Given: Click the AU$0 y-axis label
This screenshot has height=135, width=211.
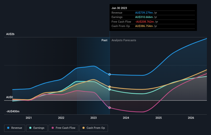Looking at the screenshot, I should pos(10,97).
